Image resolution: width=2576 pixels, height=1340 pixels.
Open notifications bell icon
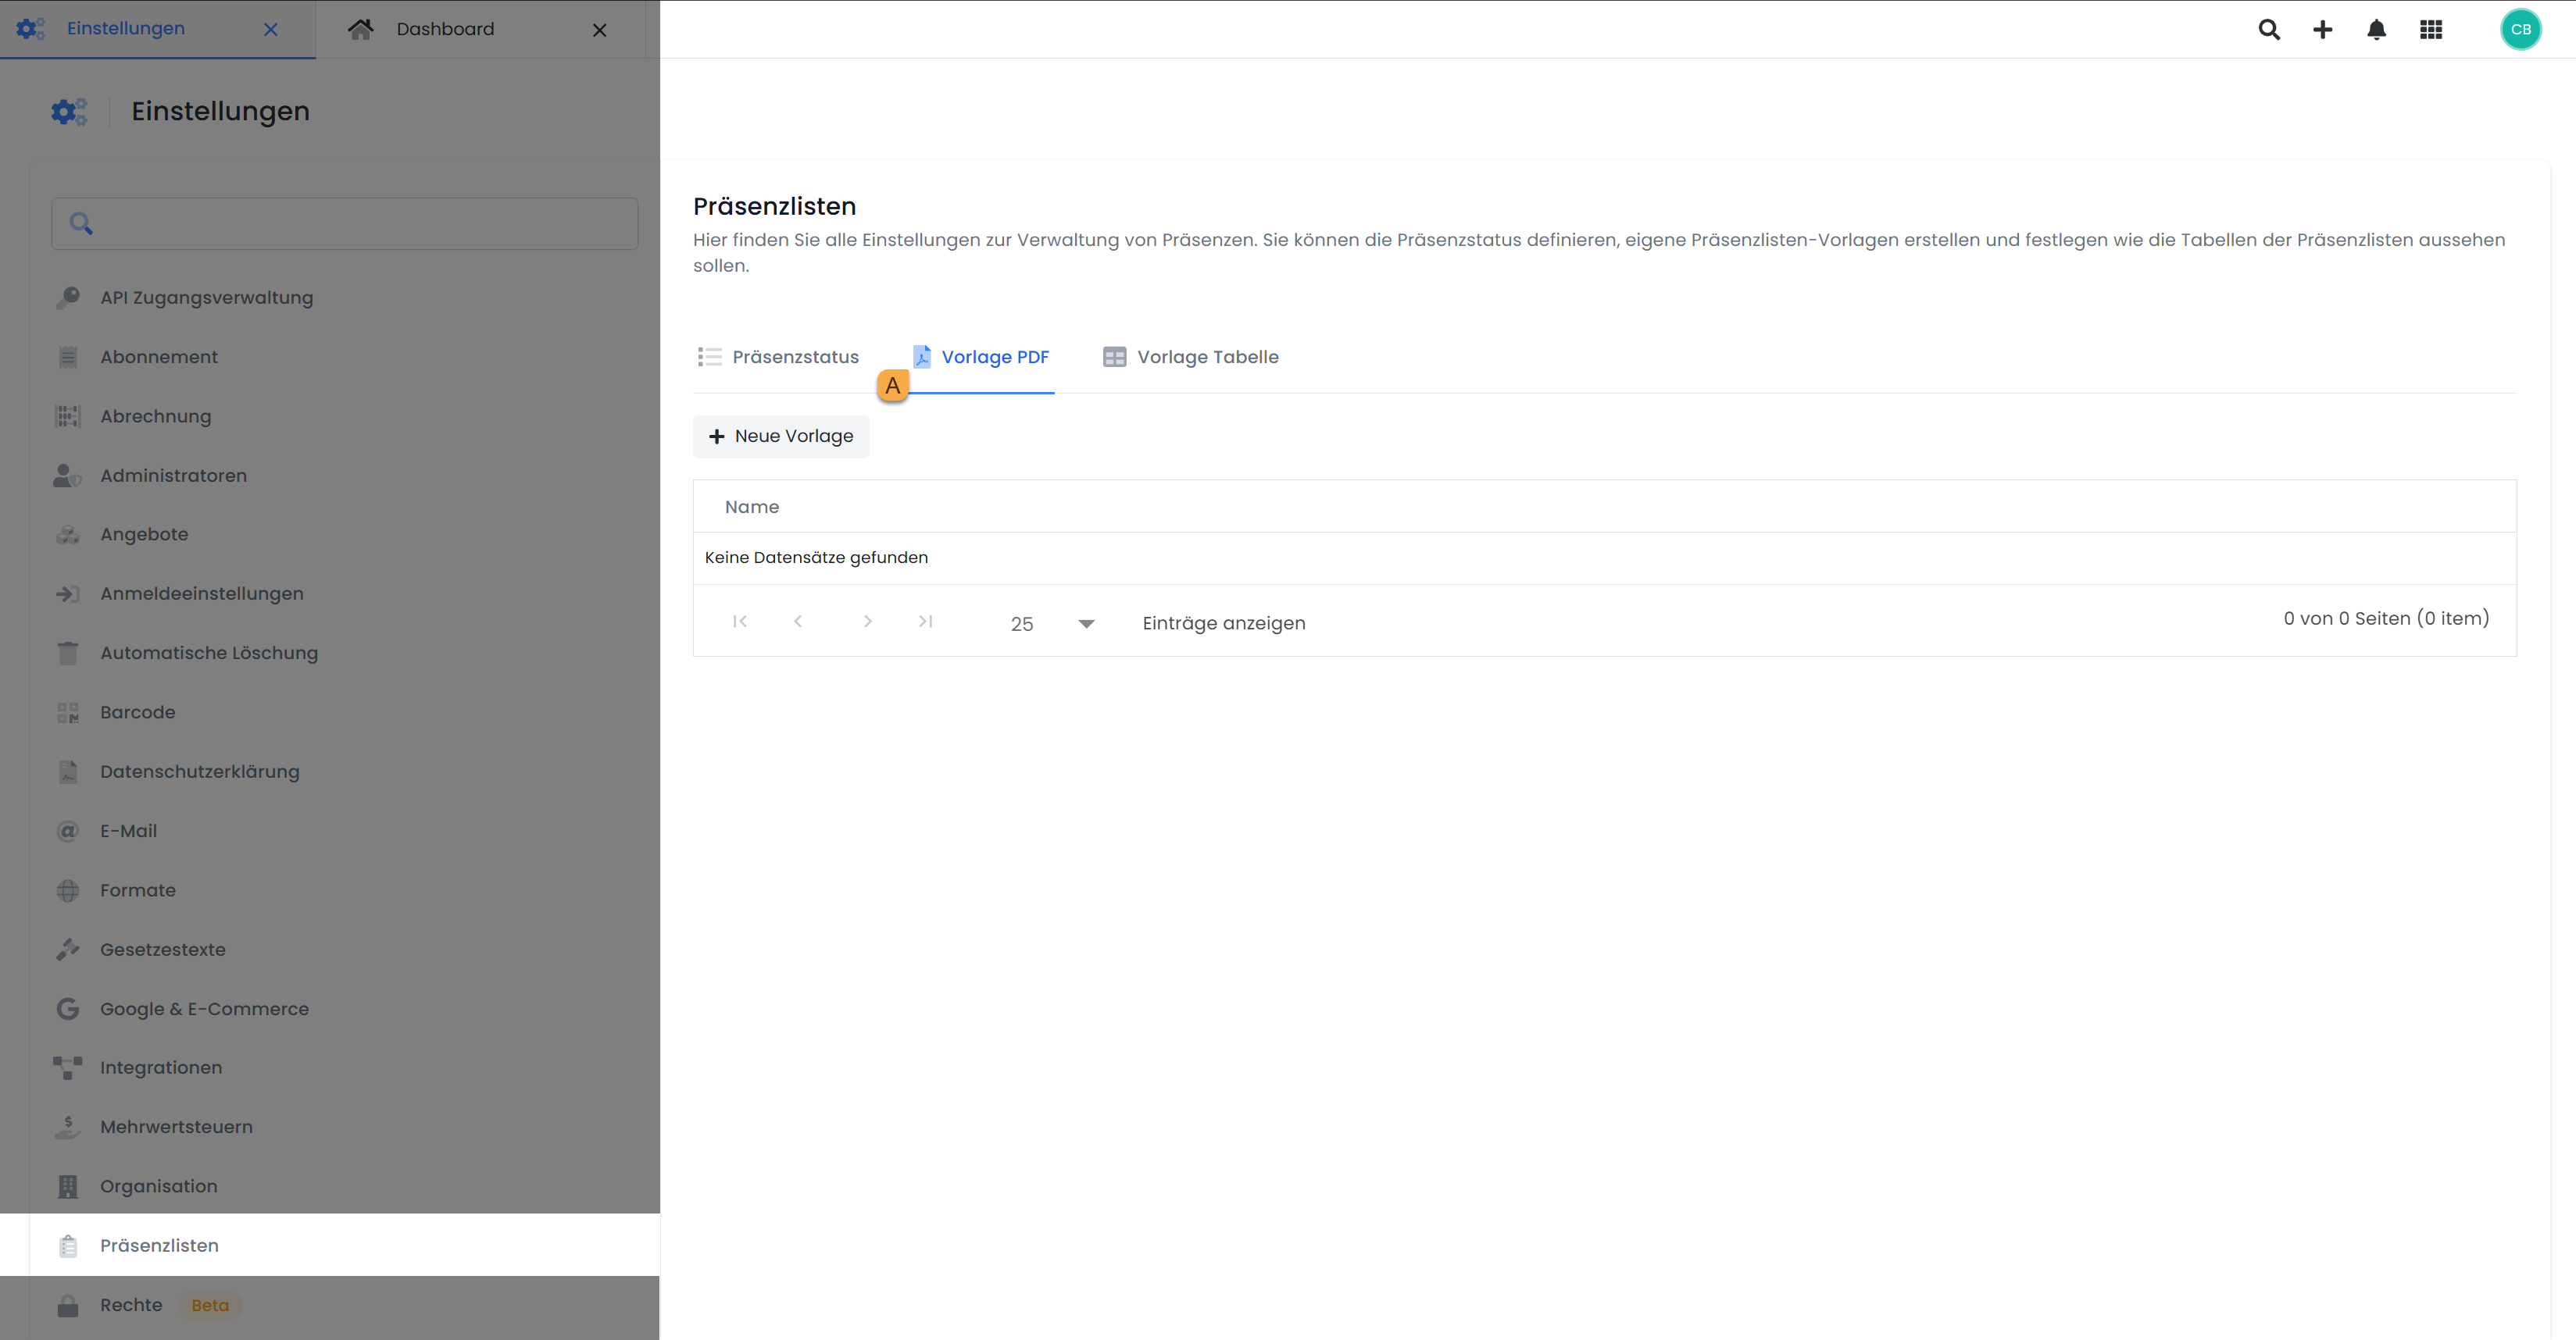2377,29
